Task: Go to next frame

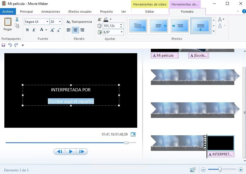Action: 82,151
